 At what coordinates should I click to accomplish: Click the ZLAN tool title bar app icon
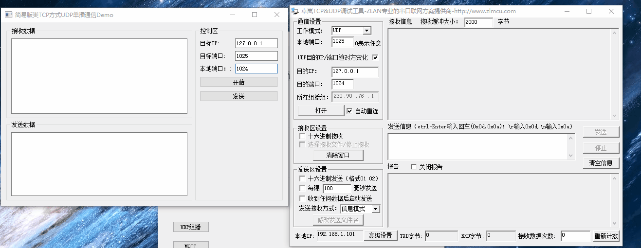[x=295, y=11]
